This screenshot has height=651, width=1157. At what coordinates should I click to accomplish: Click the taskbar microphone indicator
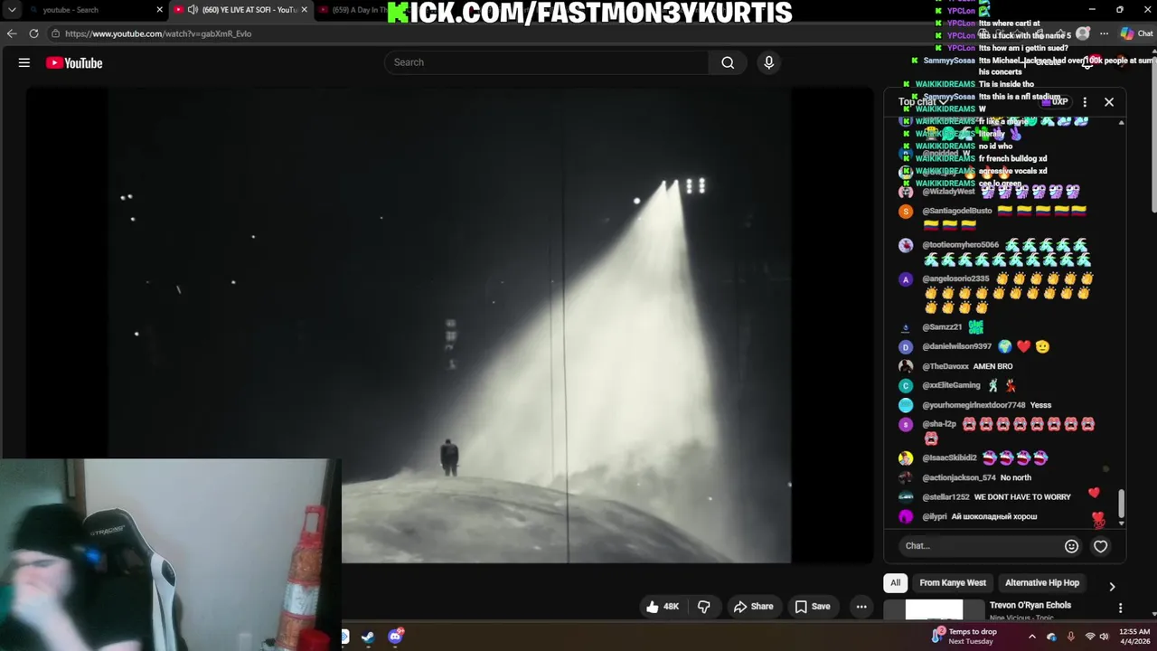coord(1071,637)
